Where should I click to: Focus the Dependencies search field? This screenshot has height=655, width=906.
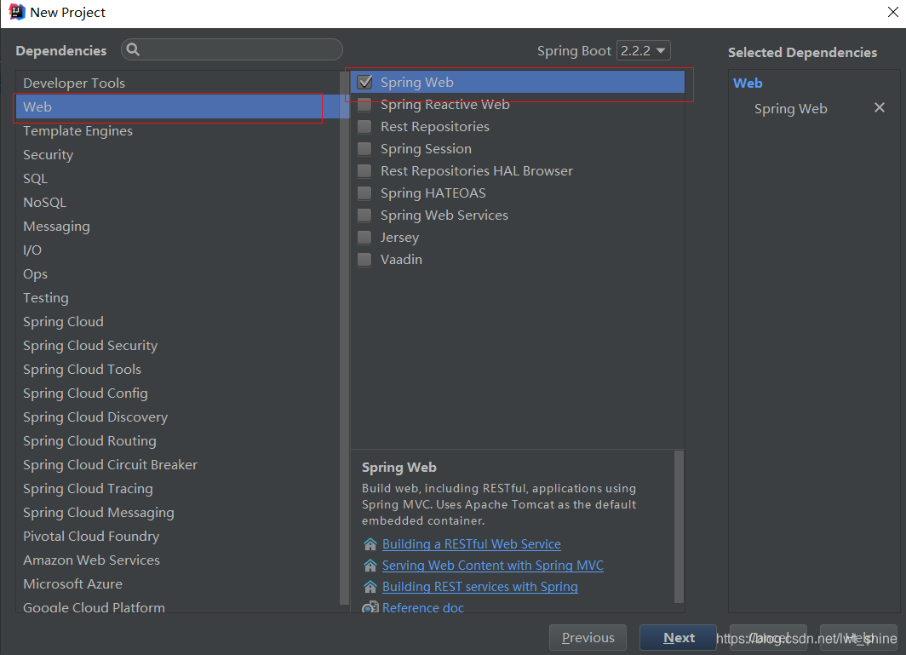point(232,49)
